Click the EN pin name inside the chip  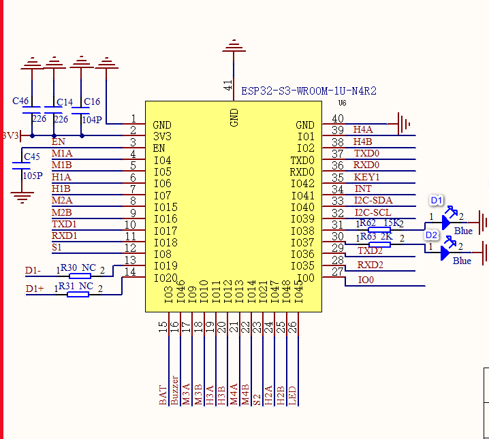159,148
